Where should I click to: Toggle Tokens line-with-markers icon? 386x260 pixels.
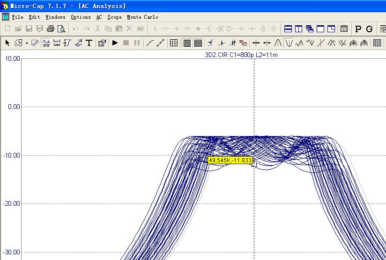click(161, 43)
